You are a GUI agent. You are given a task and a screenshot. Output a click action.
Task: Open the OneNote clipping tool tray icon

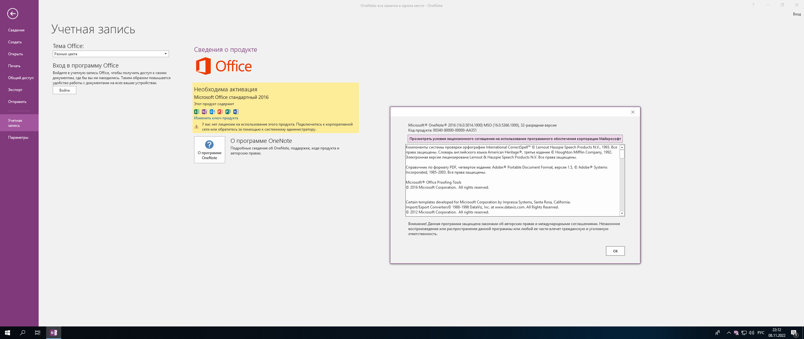(736, 333)
